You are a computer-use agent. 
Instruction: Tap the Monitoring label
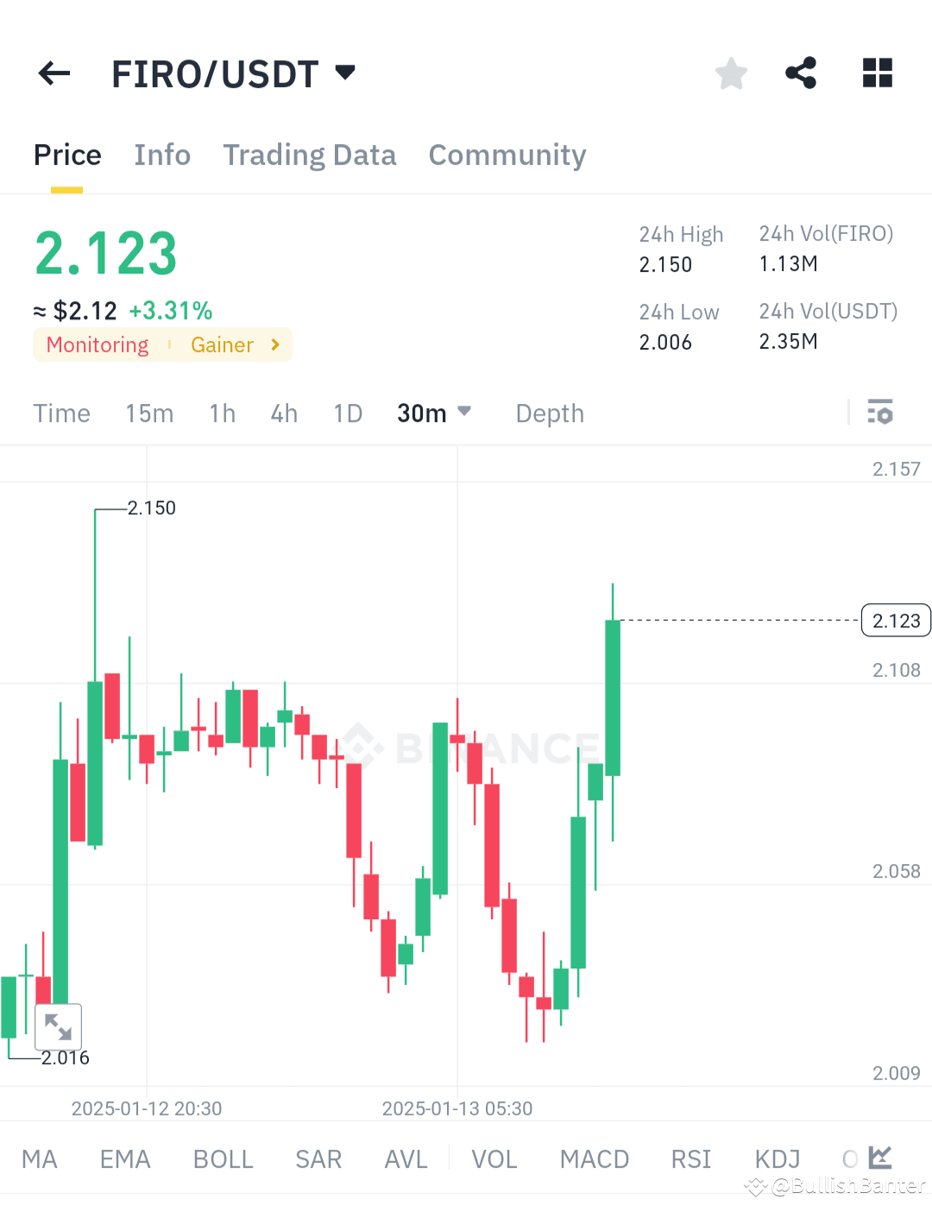(97, 344)
